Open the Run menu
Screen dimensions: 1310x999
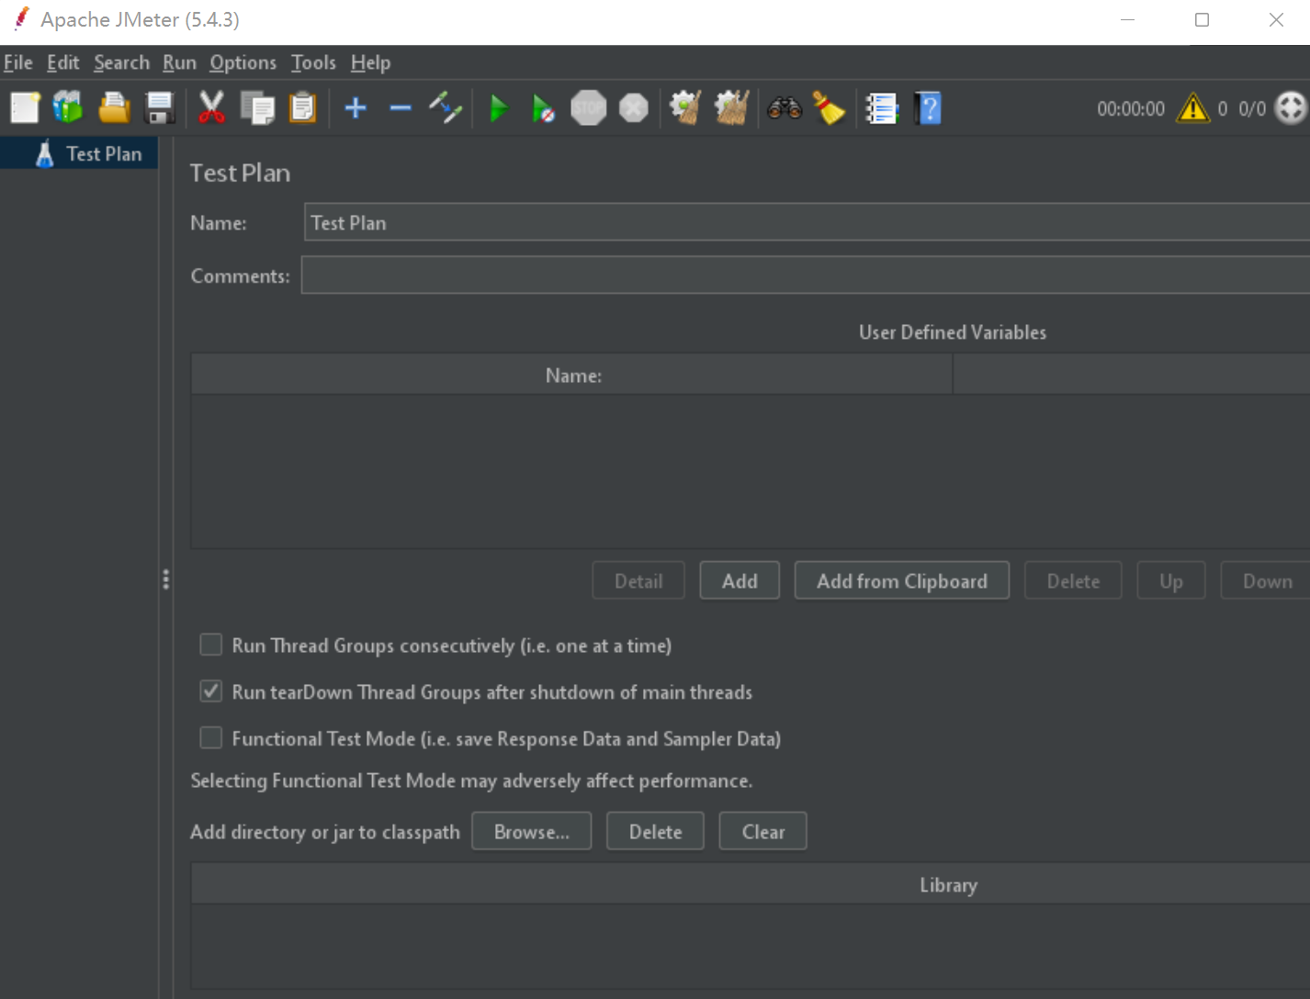(180, 62)
